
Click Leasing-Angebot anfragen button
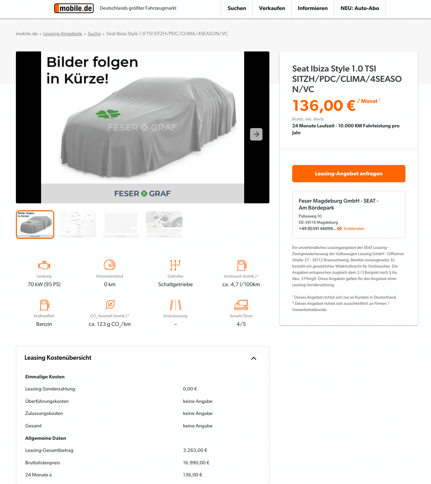349,174
